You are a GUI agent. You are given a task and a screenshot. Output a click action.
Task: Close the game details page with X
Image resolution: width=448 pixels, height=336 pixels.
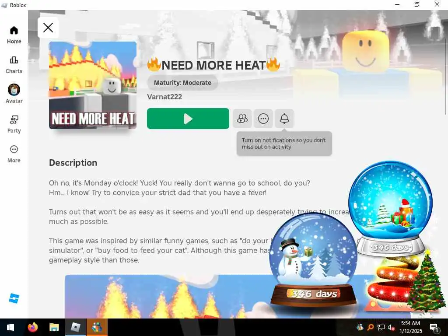(48, 28)
